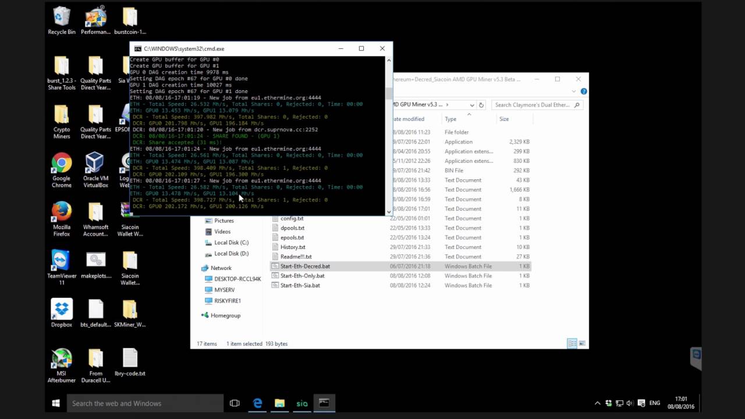The image size is (745, 419).
Task: Open the volume tray icon
Action: click(629, 403)
